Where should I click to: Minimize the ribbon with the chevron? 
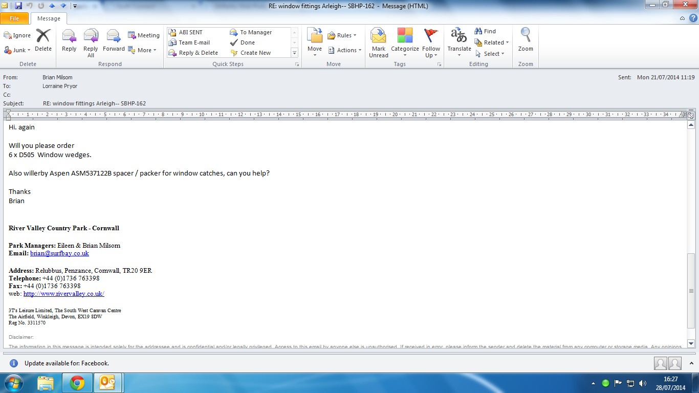pos(682,18)
